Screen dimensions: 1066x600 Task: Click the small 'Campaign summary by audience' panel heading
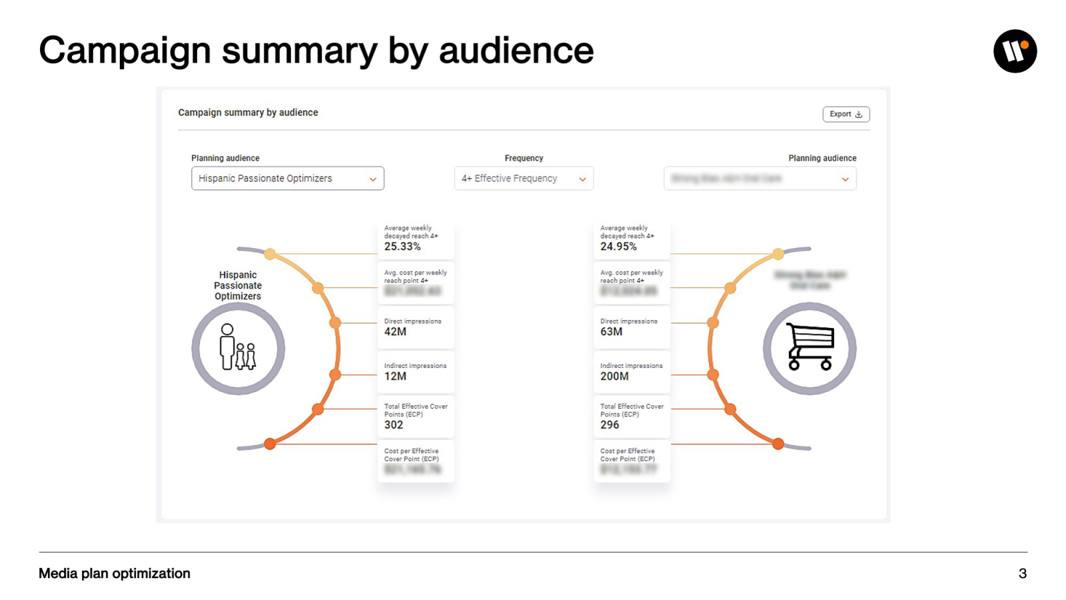pyautogui.click(x=248, y=113)
